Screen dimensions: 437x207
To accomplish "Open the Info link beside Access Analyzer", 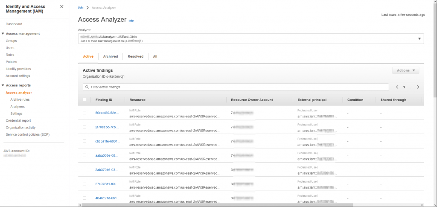I will [x=131, y=20].
